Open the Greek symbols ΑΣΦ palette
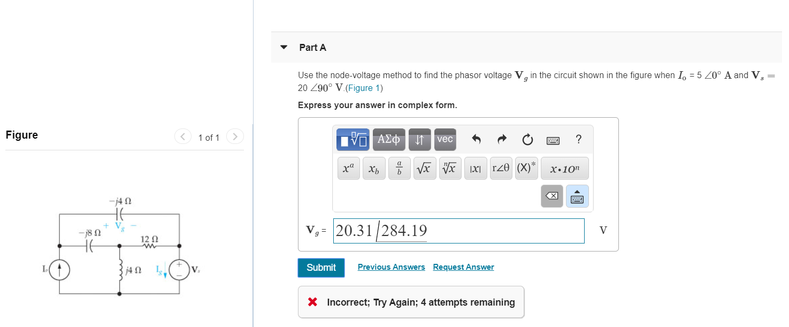Viewport: 789px width, 327px height. (x=389, y=139)
